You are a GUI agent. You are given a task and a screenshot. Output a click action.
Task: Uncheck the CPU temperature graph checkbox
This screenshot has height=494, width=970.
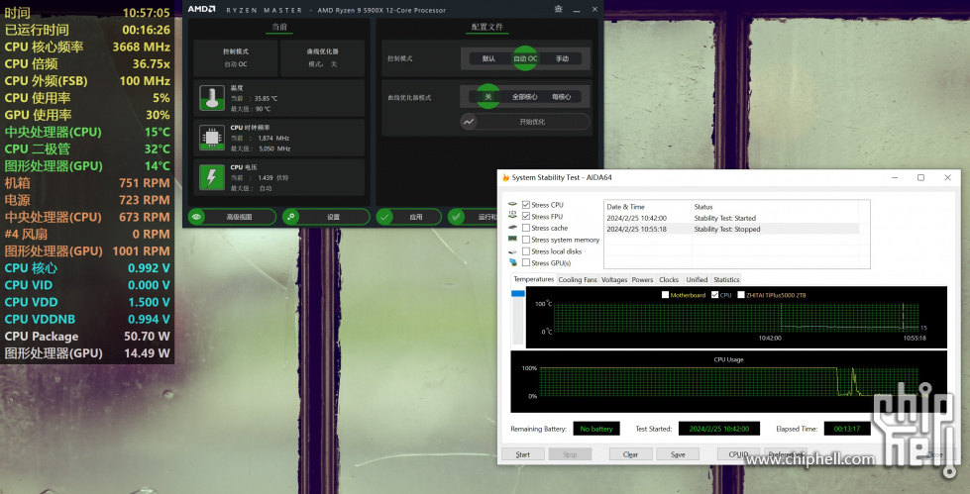coord(715,295)
